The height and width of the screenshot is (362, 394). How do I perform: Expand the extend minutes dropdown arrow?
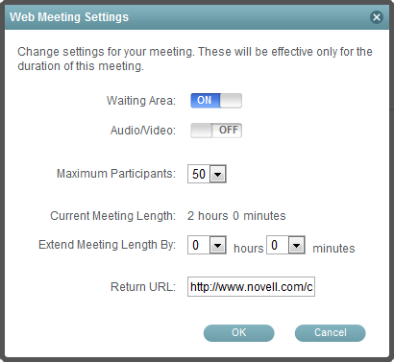pyautogui.click(x=297, y=246)
